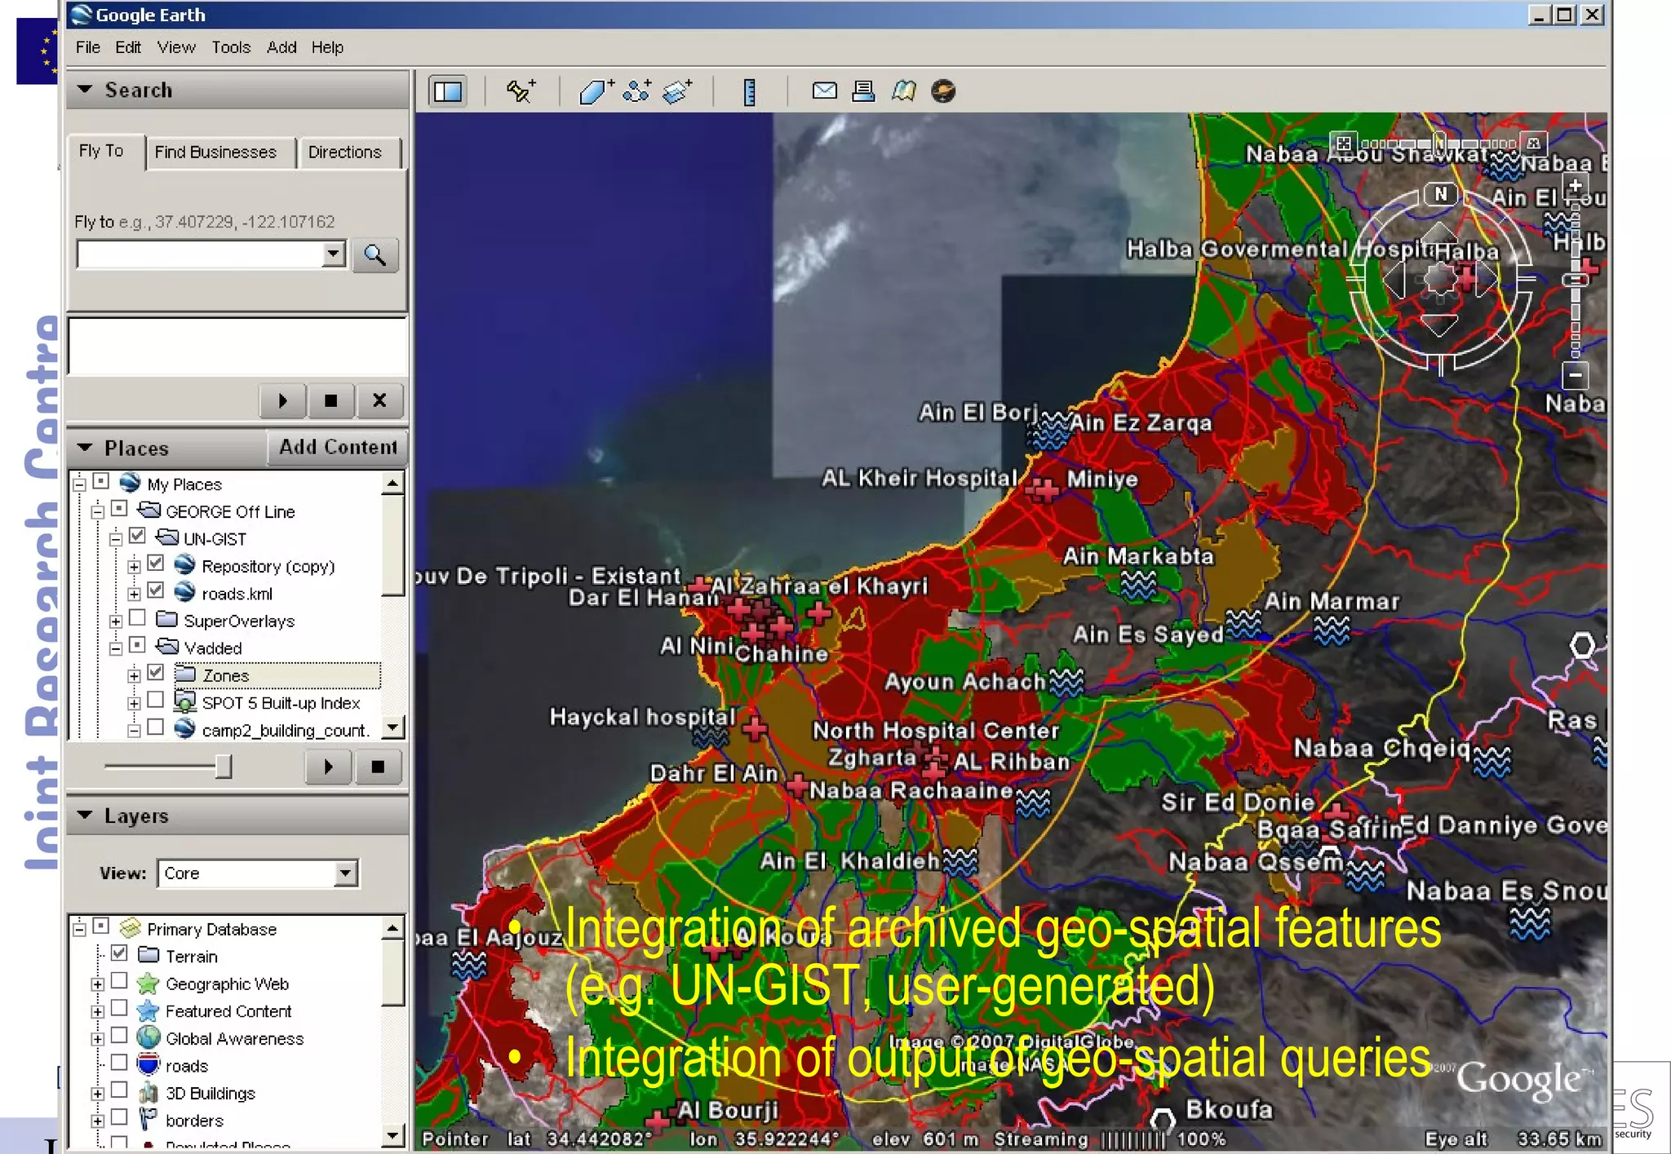Zoom out with the minus button
Image resolution: width=1671 pixels, height=1154 pixels.
coord(1576,376)
